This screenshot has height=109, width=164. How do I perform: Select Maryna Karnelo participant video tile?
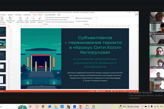point(157,29)
